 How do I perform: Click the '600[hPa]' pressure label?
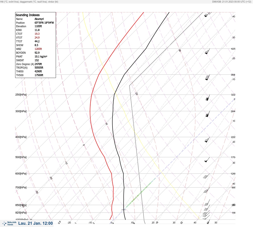point(21,174)
